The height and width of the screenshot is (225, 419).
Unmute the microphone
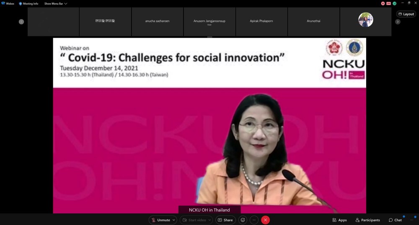click(x=160, y=220)
